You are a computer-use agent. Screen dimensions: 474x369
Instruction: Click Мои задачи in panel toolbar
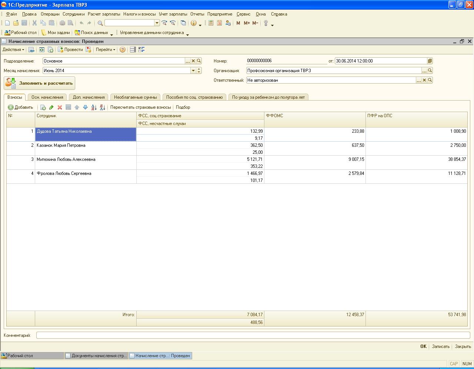click(x=56, y=33)
